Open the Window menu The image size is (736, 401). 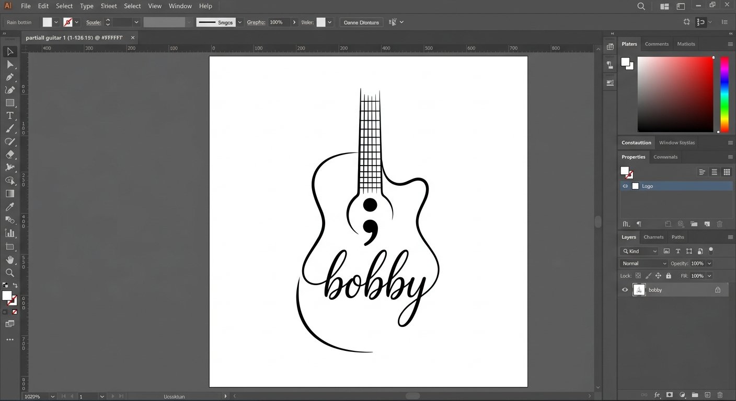click(180, 6)
